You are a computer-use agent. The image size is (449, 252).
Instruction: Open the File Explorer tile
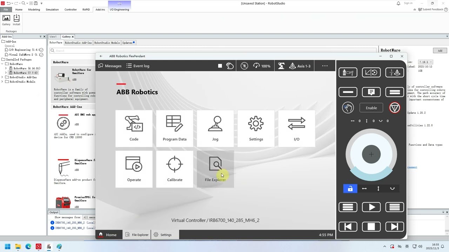coord(215,169)
